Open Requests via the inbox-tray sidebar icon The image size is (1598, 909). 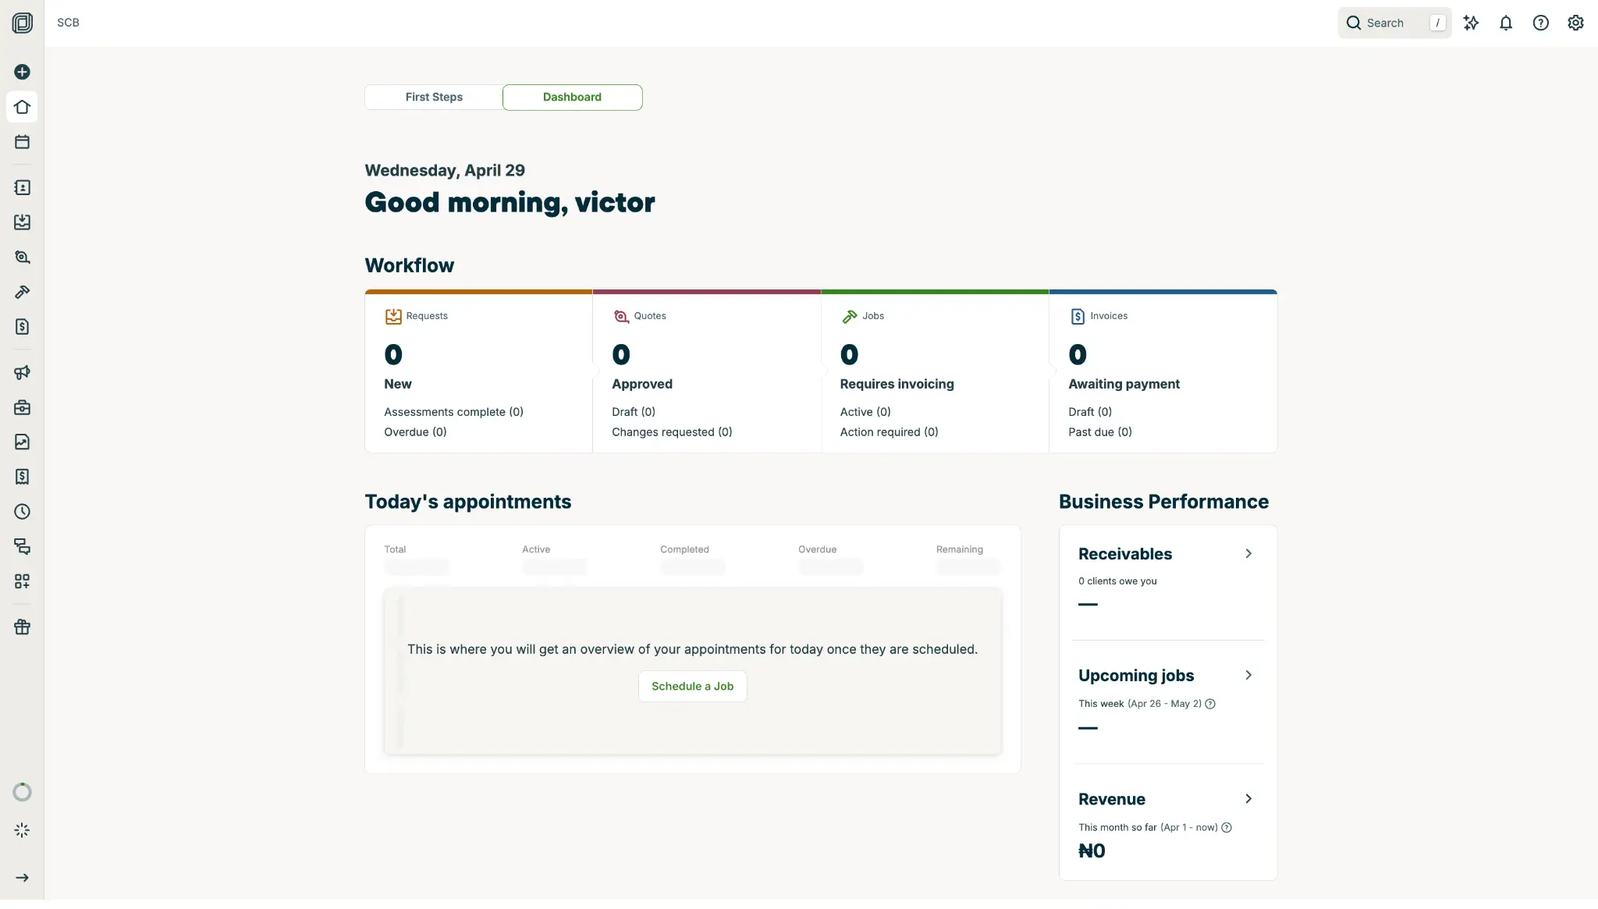[x=22, y=222]
